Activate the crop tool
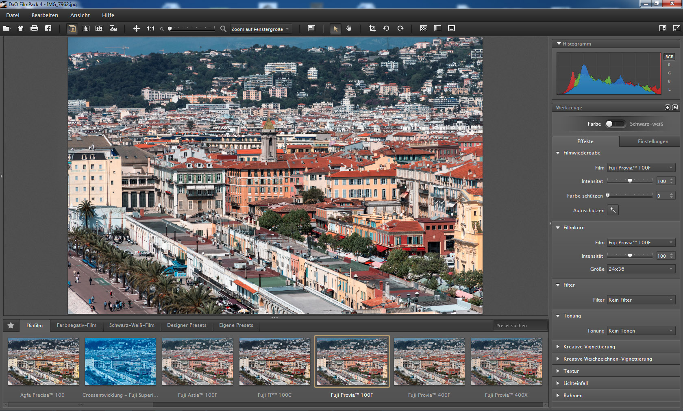Screen dimensions: 683x411 pyautogui.click(x=372, y=28)
